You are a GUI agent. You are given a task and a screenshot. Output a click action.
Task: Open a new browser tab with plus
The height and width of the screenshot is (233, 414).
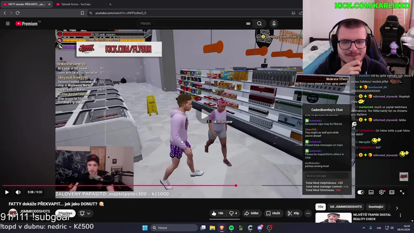tap(110, 4)
